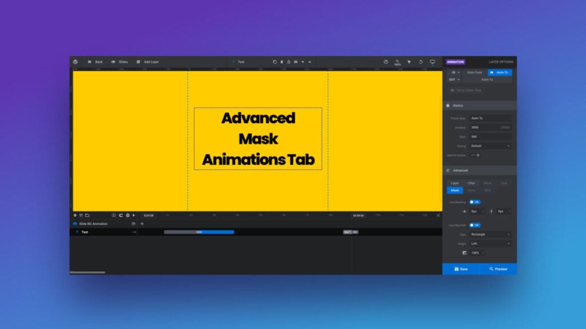
Task: Switch to the Layer Options tab
Action: pyautogui.click(x=502, y=62)
